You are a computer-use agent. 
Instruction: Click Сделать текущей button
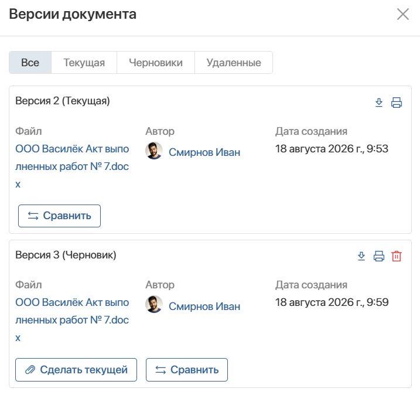pyautogui.click(x=76, y=370)
